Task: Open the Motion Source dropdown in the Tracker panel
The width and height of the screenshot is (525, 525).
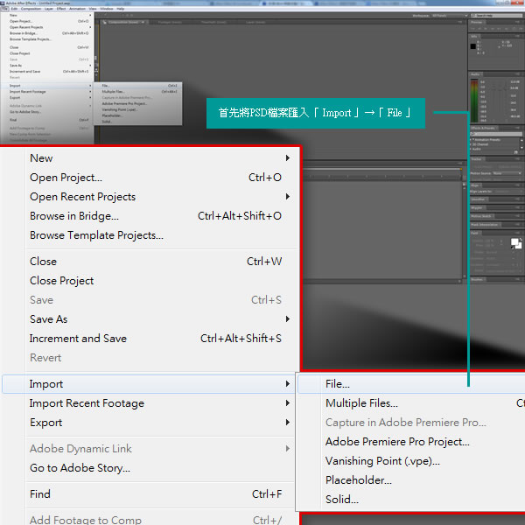Action: tap(507, 173)
